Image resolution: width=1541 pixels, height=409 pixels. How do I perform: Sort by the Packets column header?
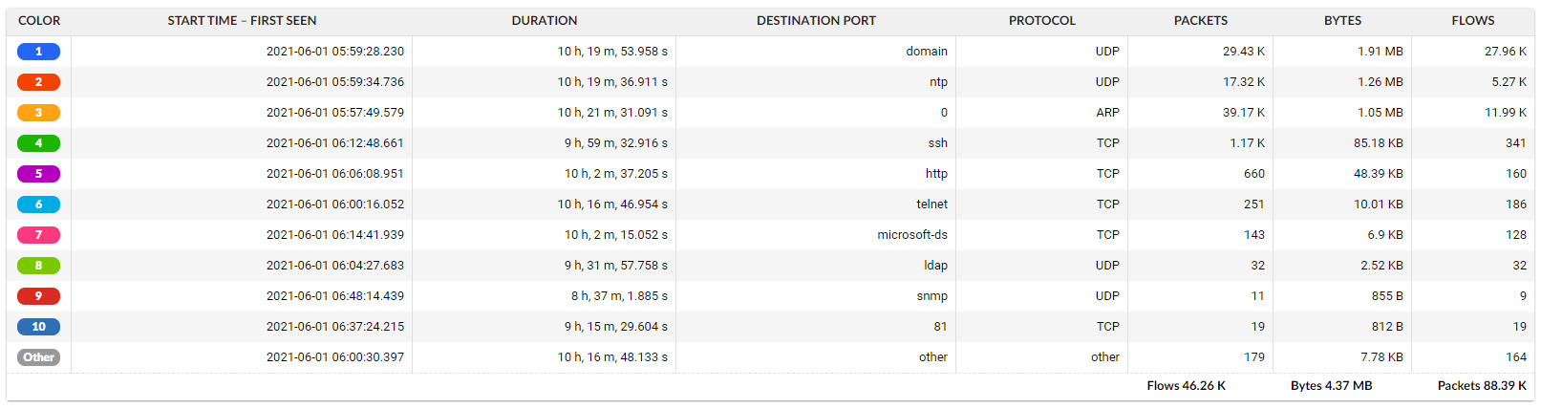[x=1200, y=21]
